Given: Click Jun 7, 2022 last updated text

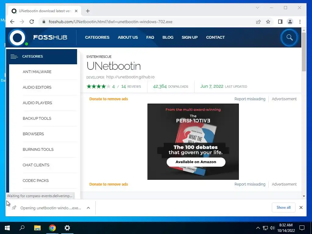Looking at the screenshot, I should click(x=224, y=86).
